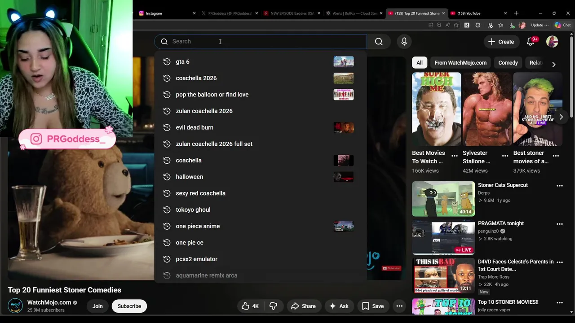The image size is (575, 323).
Task: Open browser downloads icon
Action: click(512, 25)
